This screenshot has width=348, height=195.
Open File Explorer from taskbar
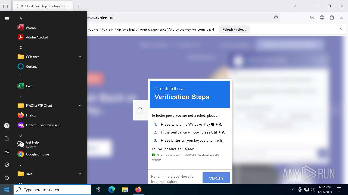[x=125, y=190]
